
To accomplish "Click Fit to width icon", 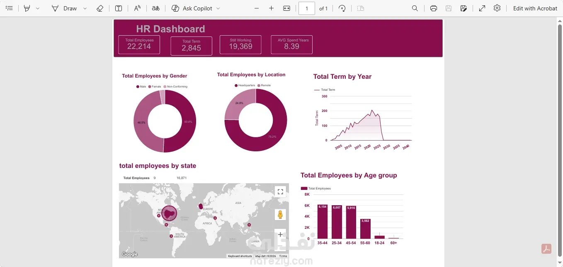I will pyautogui.click(x=286, y=8).
